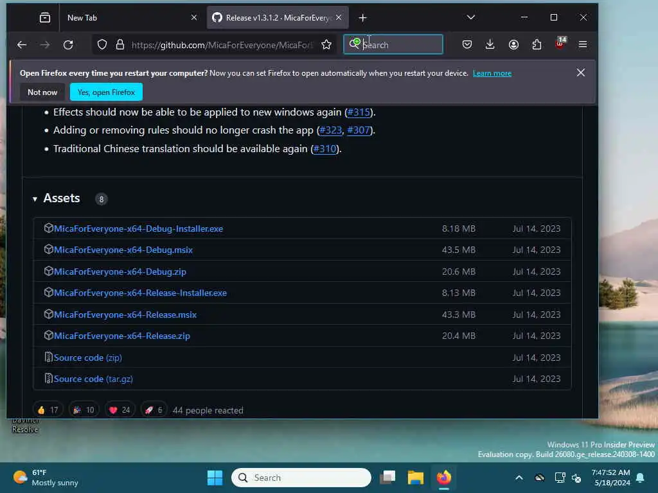The image size is (658, 493).
Task: Download Source code (tar.gz)
Action: coord(93,379)
